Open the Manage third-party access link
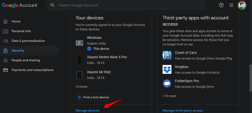This screenshot has height=113, width=252. coord(183,110)
